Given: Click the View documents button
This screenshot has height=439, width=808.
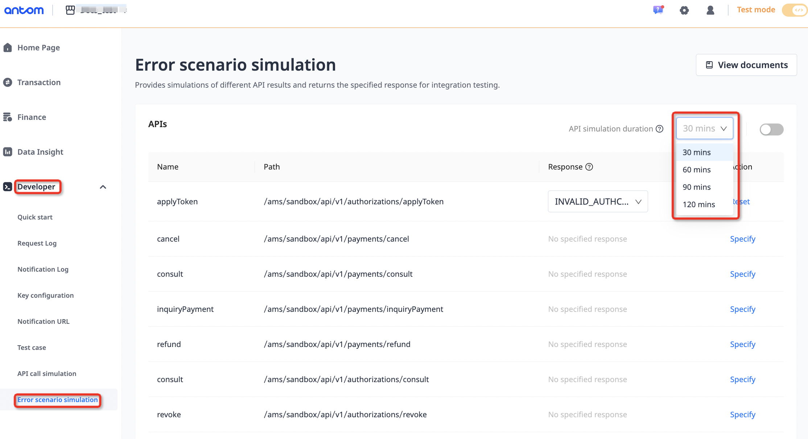Looking at the screenshot, I should coord(746,65).
